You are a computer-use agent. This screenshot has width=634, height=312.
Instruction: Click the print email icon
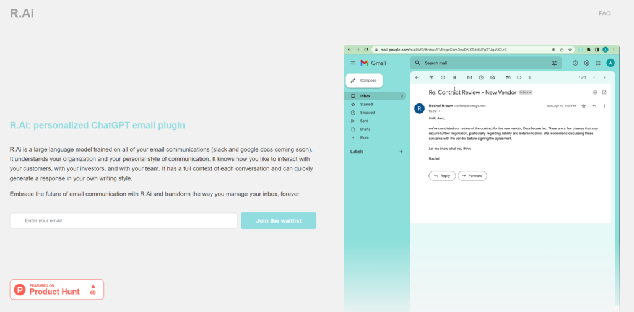coord(595,92)
